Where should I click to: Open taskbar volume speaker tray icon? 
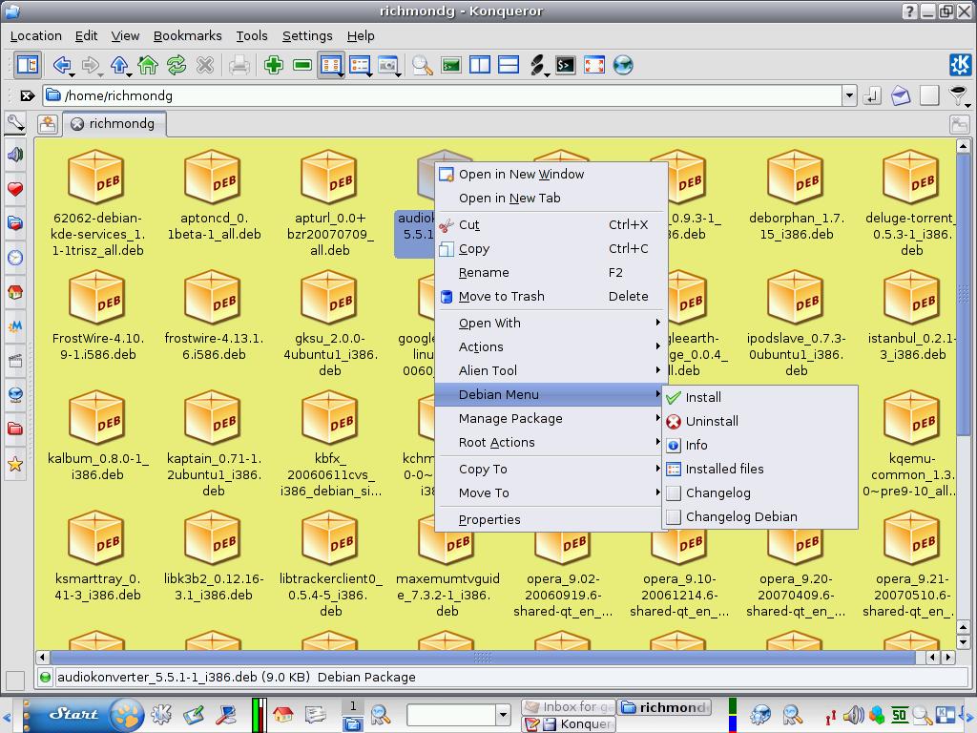click(x=854, y=715)
